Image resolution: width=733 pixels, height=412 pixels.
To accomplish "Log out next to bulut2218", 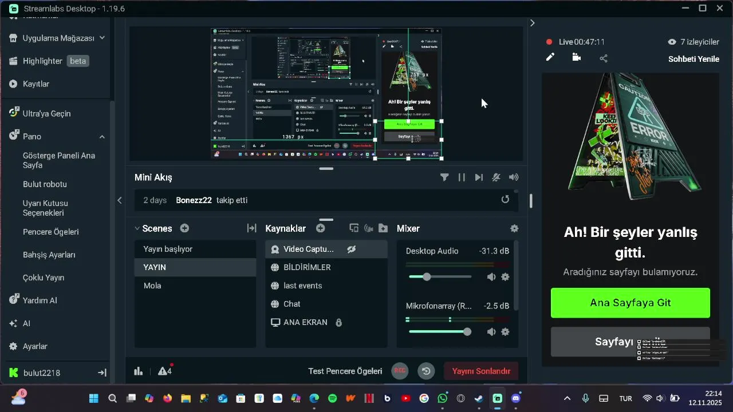I will tap(102, 373).
